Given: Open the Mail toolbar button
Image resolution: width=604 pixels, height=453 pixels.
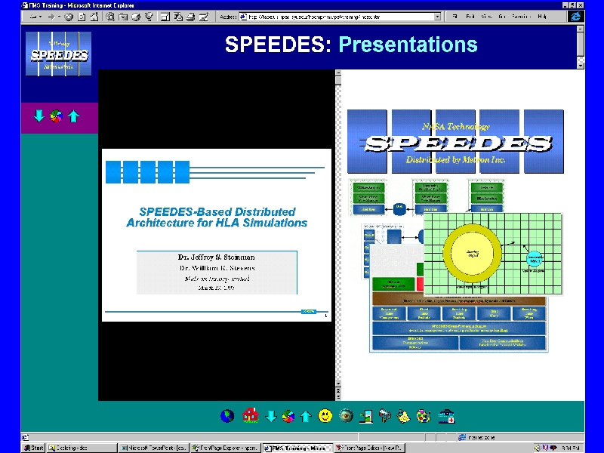Looking at the screenshot, I should click(x=178, y=17).
